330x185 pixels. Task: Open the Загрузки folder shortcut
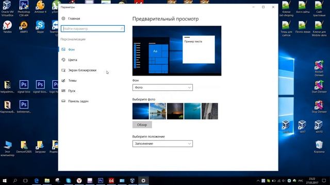coord(40,146)
